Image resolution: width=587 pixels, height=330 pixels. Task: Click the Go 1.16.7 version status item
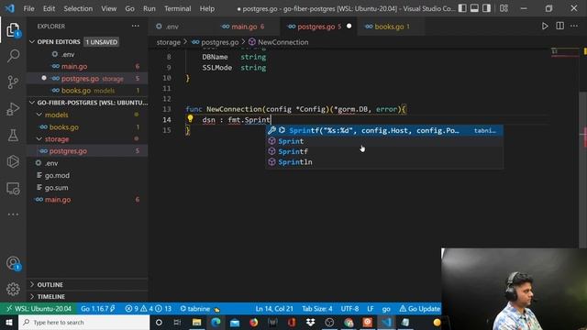pos(98,309)
